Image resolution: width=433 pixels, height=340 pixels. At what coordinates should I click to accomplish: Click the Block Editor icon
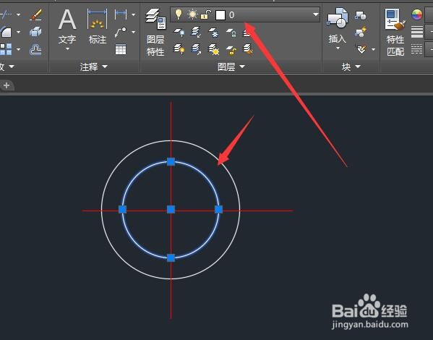click(x=361, y=32)
